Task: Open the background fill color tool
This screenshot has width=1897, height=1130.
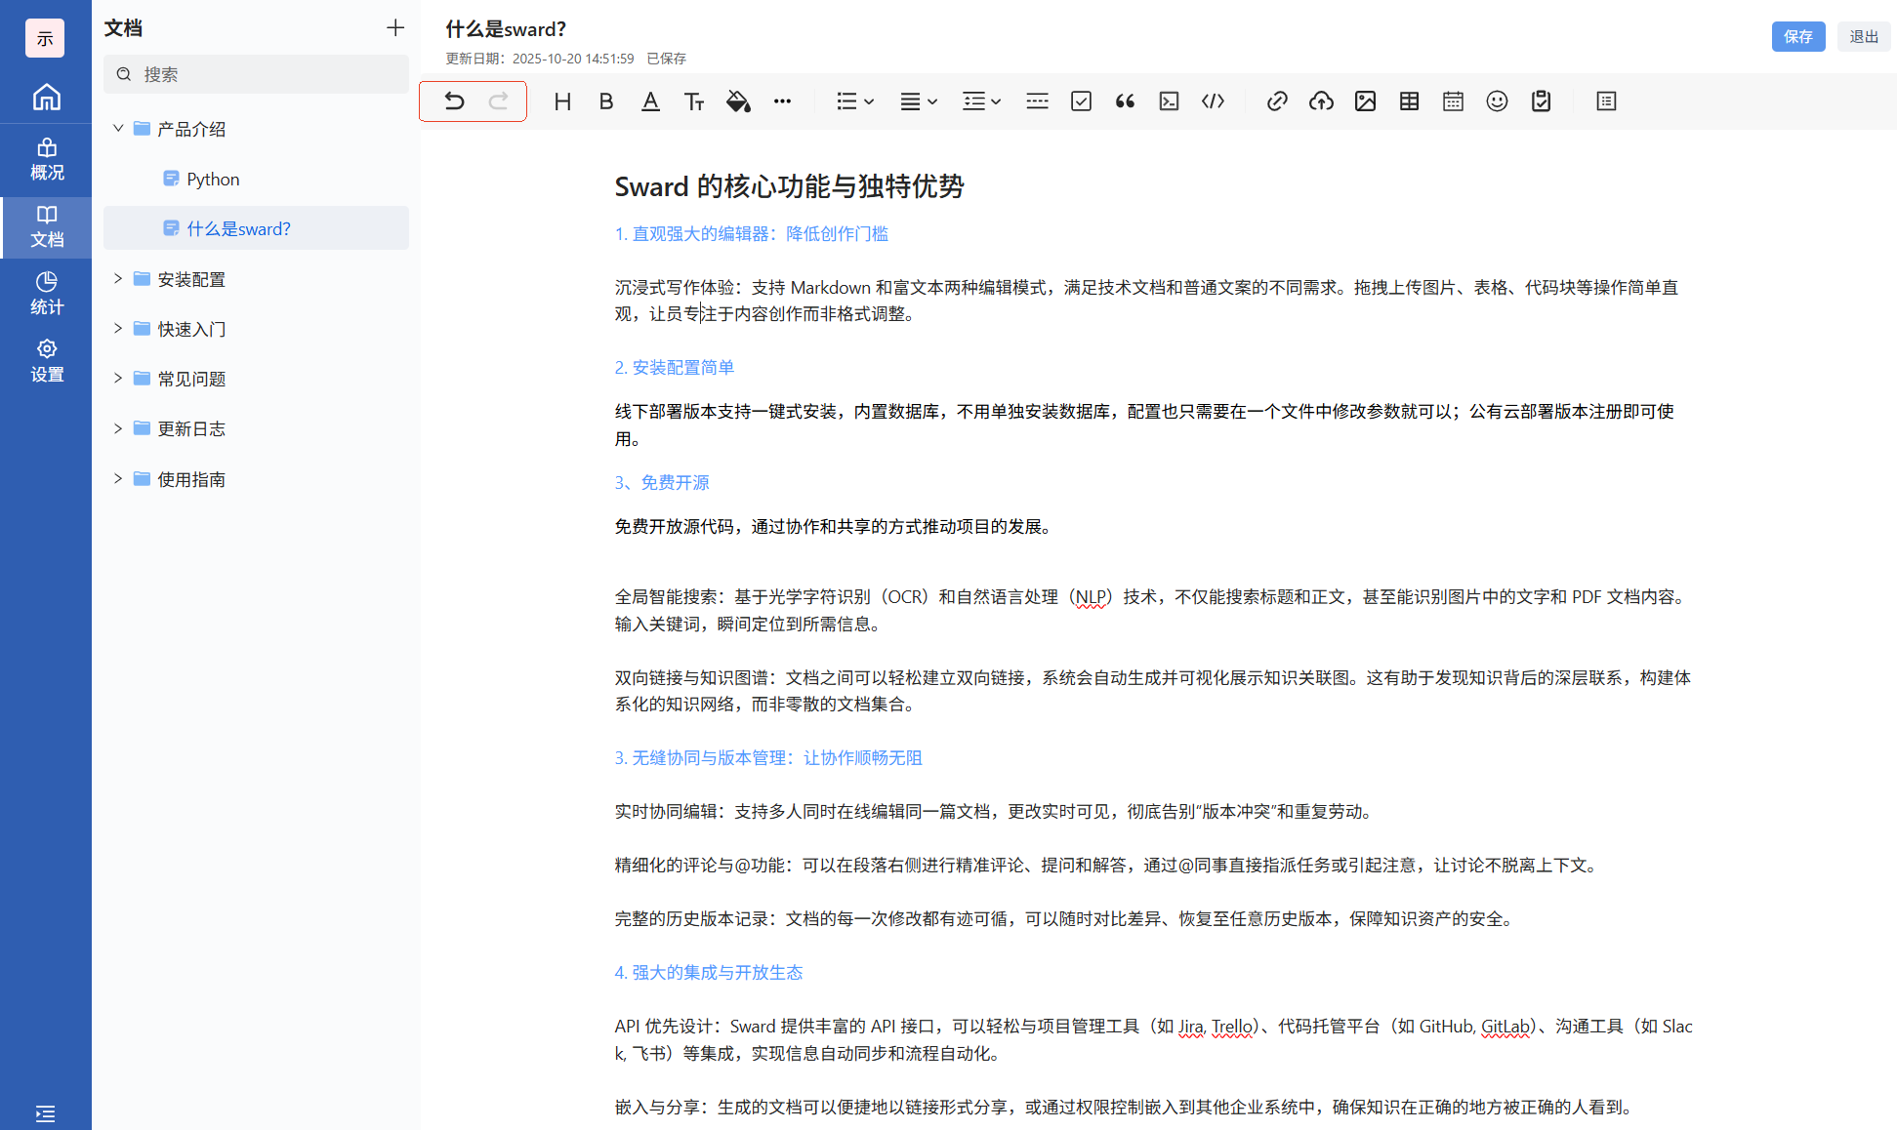Action: coord(738,101)
